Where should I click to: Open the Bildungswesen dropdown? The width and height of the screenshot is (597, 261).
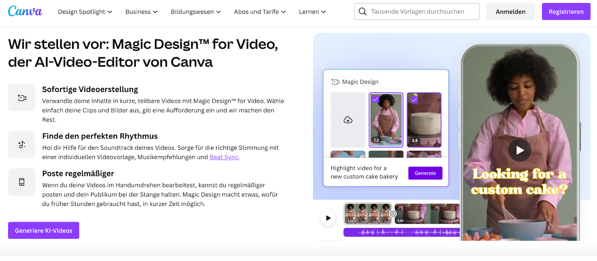tap(196, 12)
